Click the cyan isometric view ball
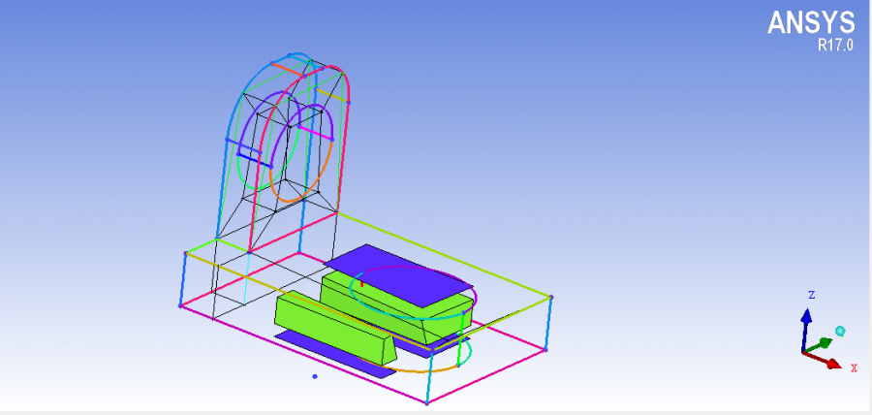Viewport: 872px width, 415px height. point(840,332)
